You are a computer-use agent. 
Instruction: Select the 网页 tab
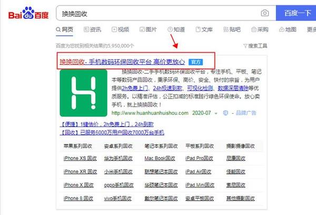pyautogui.click(x=64, y=30)
